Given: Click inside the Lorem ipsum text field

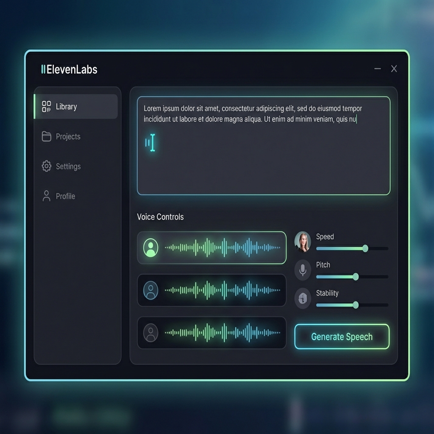Looking at the screenshot, I should click(264, 146).
